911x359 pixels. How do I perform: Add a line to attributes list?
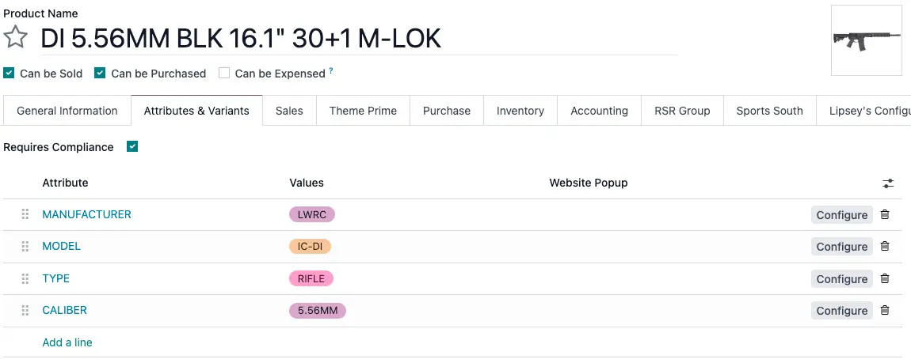(67, 342)
